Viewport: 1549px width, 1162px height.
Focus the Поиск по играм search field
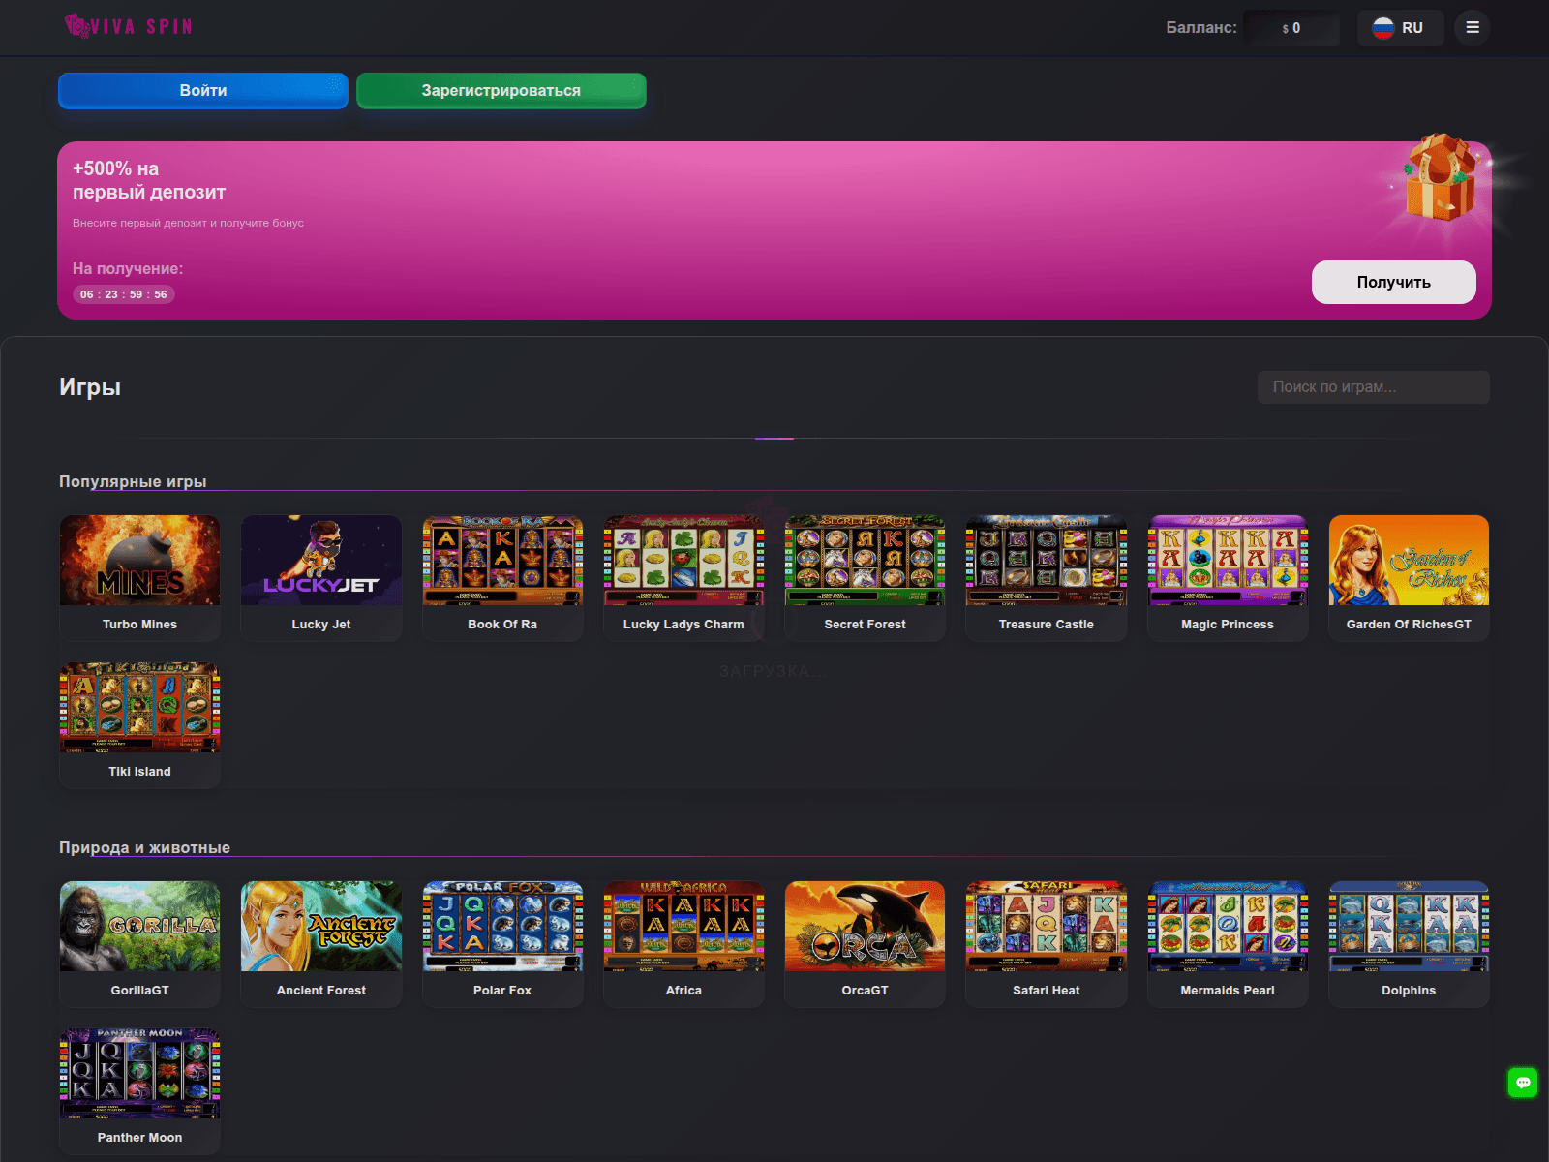point(1374,387)
